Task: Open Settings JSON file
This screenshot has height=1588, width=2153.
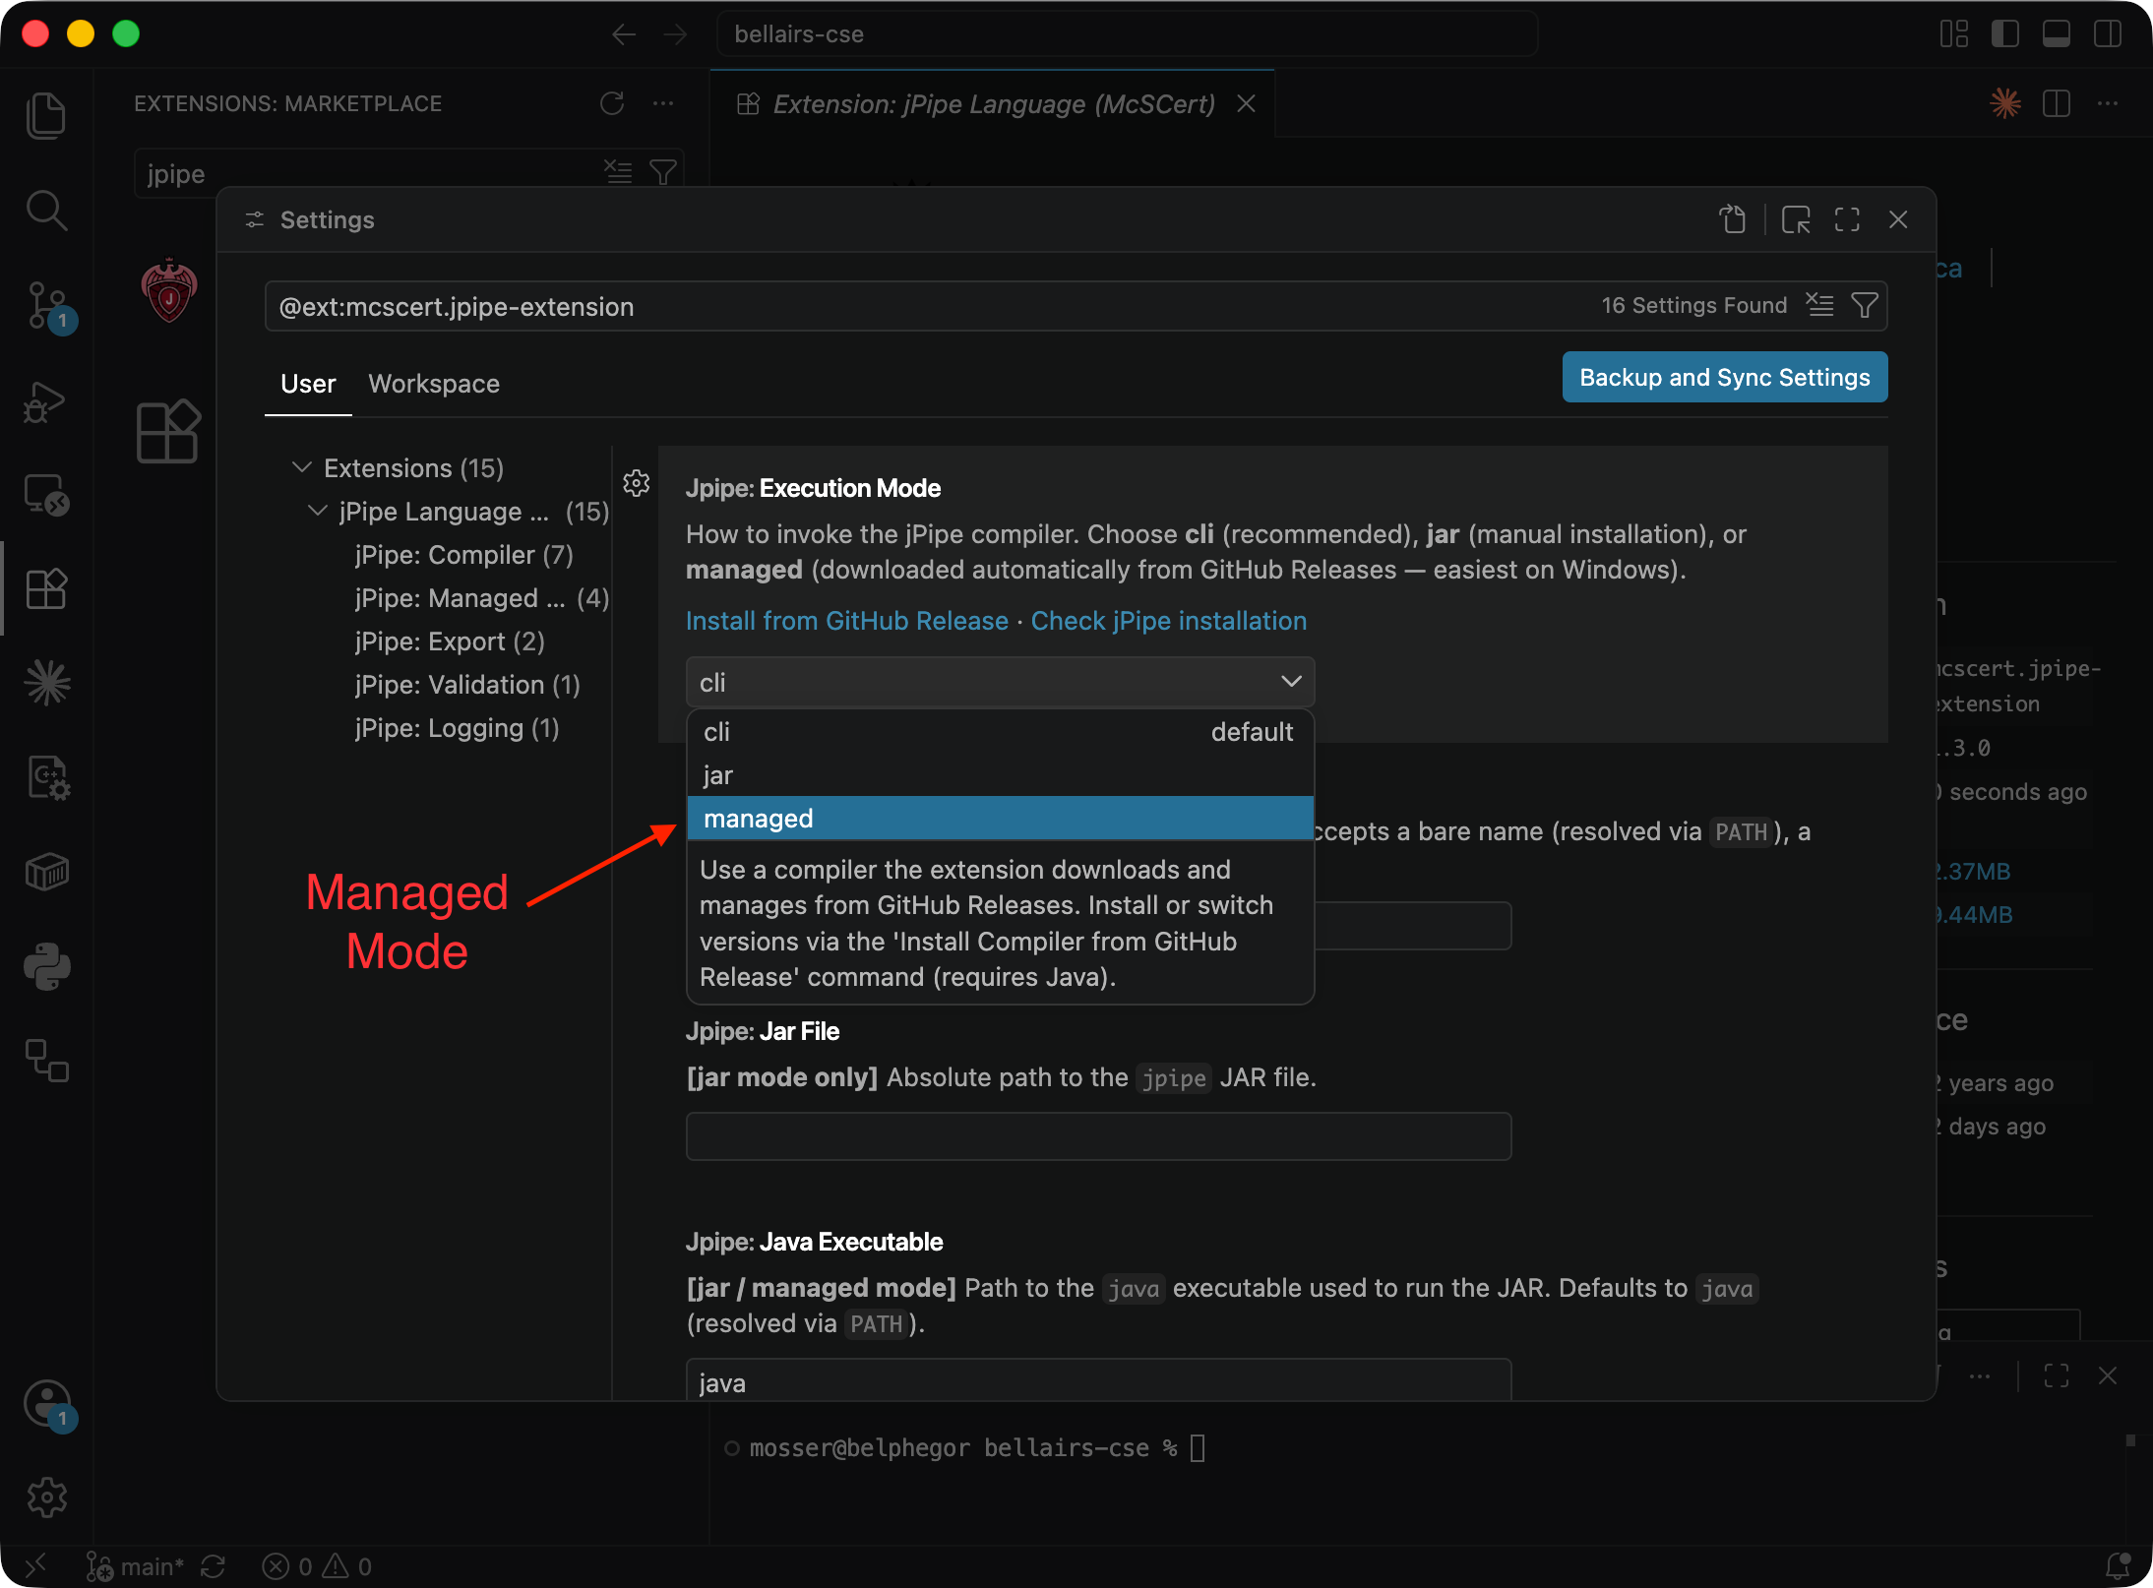Action: coord(1733,219)
